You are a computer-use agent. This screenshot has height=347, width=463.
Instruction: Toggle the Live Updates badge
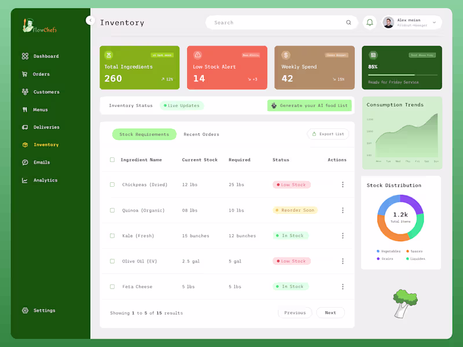pos(182,105)
